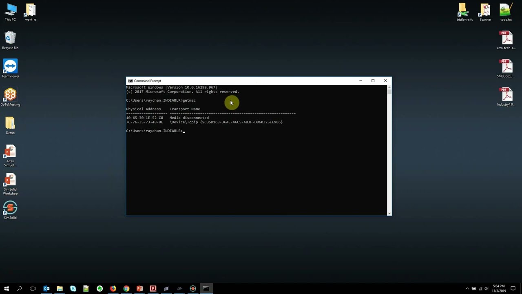Open Firefox from taskbar
Viewport: 522px width, 294px height.
pyautogui.click(x=113, y=289)
